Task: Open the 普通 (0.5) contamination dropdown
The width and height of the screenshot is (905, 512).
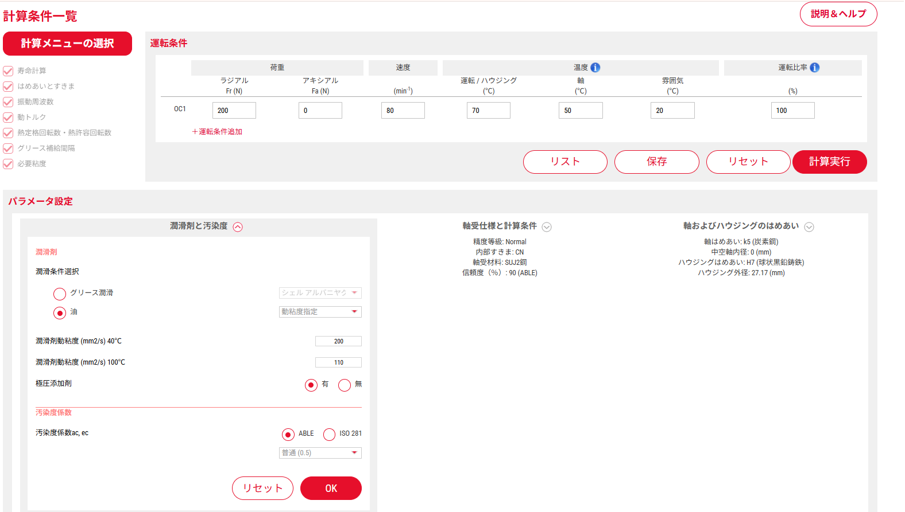Action: 320,453
